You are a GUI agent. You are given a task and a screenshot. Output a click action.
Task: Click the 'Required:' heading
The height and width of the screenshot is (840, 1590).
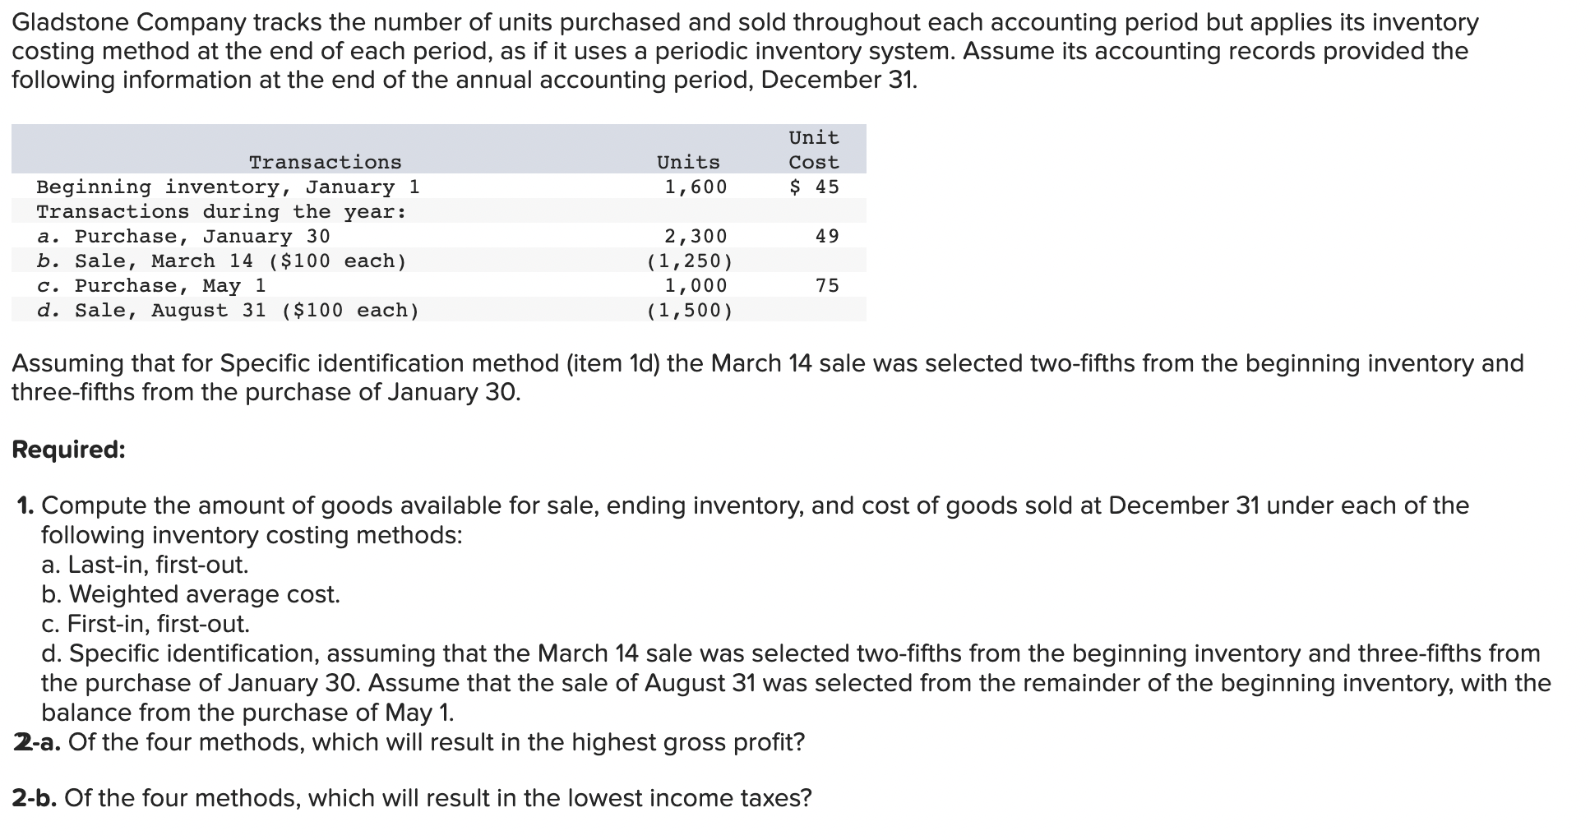69,450
